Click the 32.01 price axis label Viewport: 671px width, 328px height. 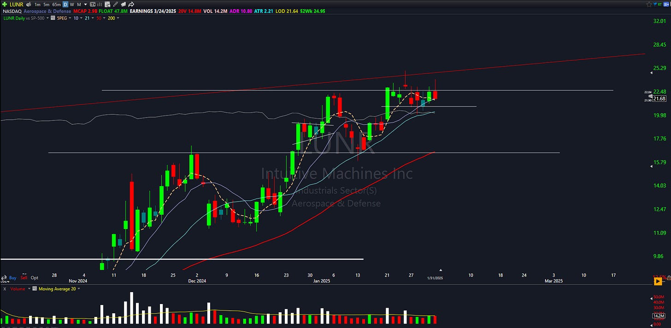coord(659,22)
